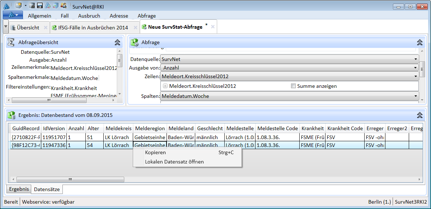Viewport: 431px width, 209px height.
Task: Click the Ergebnis panel header icon
Action: point(11,115)
